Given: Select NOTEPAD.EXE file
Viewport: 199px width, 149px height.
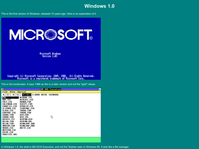Looking at the screenshot, I should pyautogui.click(x=9, y=130).
